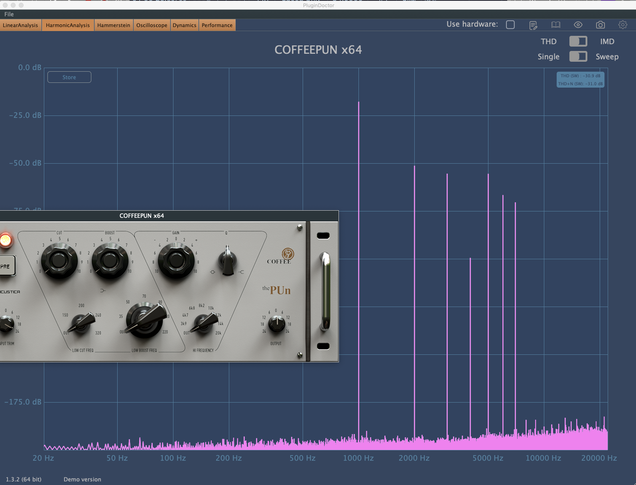Click the THD (SW) readout box
This screenshot has width=636, height=485.
pyautogui.click(x=580, y=80)
